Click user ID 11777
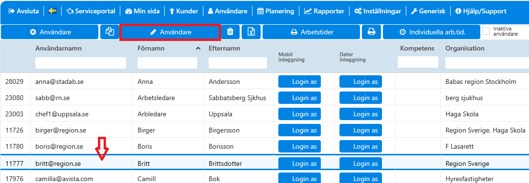 click(14, 164)
